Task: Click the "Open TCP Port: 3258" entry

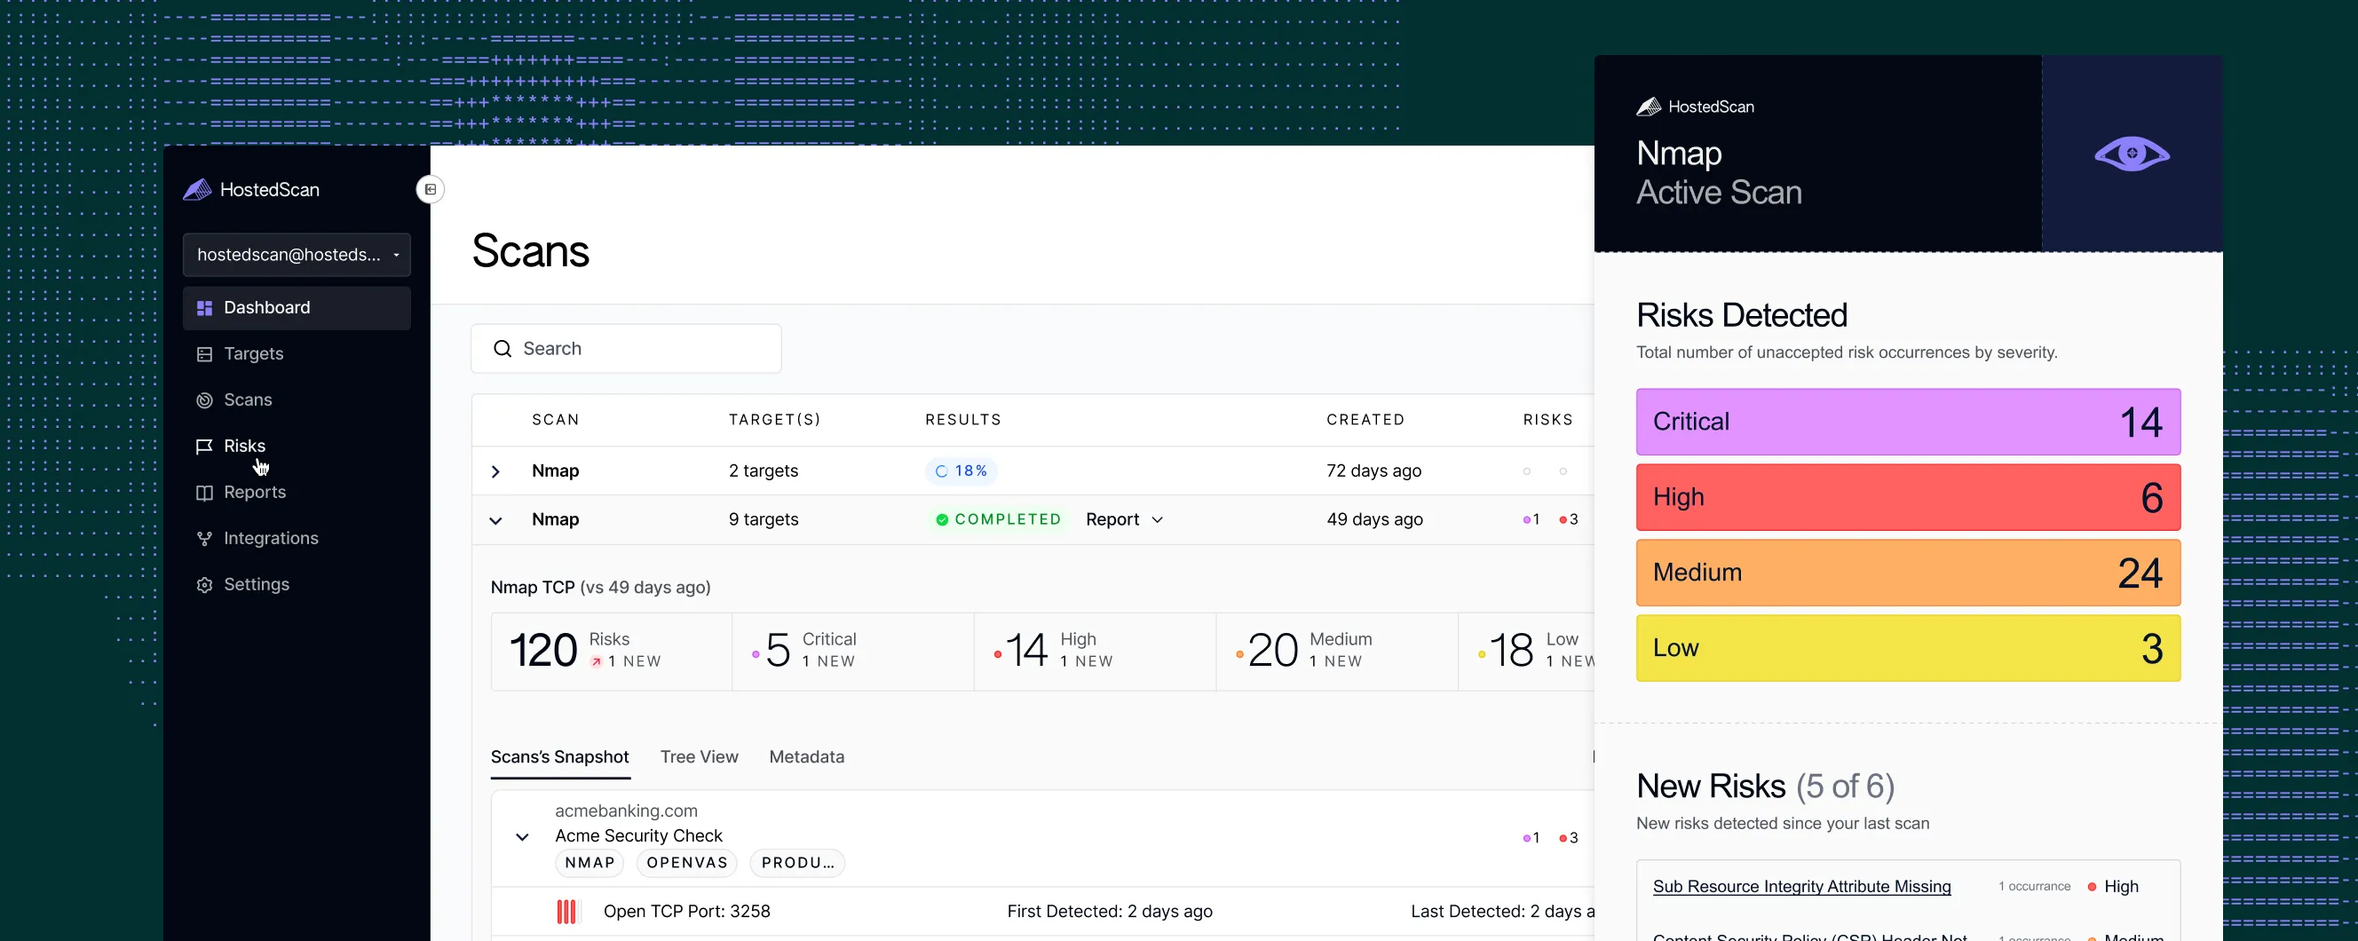Action: pyautogui.click(x=686, y=912)
